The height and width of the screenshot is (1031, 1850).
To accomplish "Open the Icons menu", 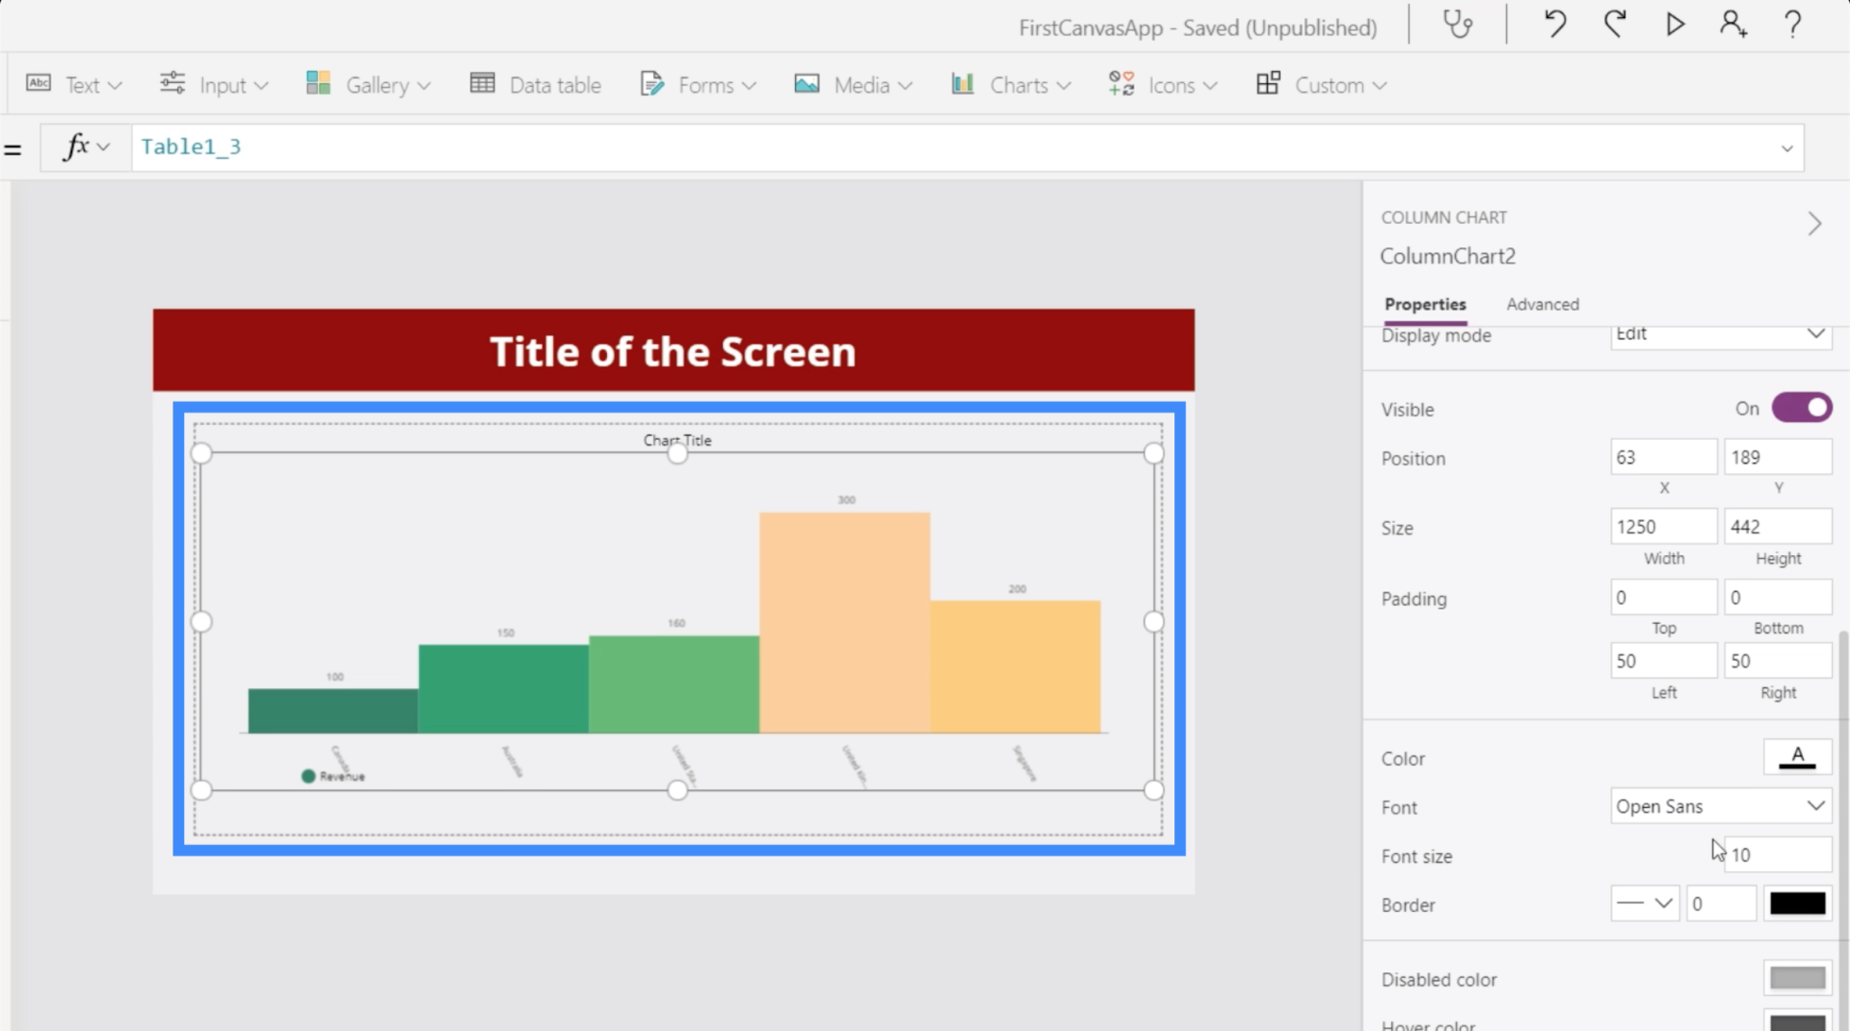I will point(1163,85).
